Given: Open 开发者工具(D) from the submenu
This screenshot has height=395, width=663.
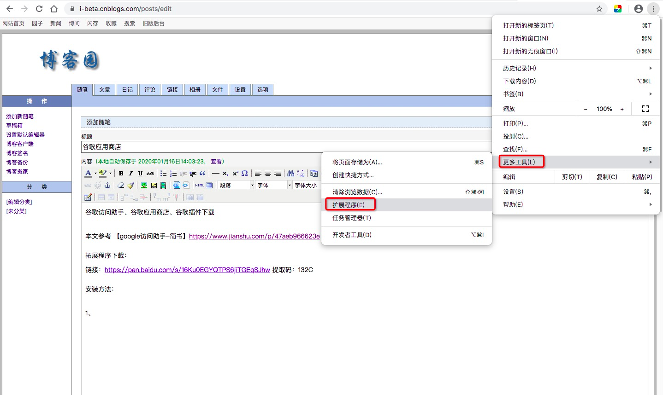Looking at the screenshot, I should [x=407, y=235].
